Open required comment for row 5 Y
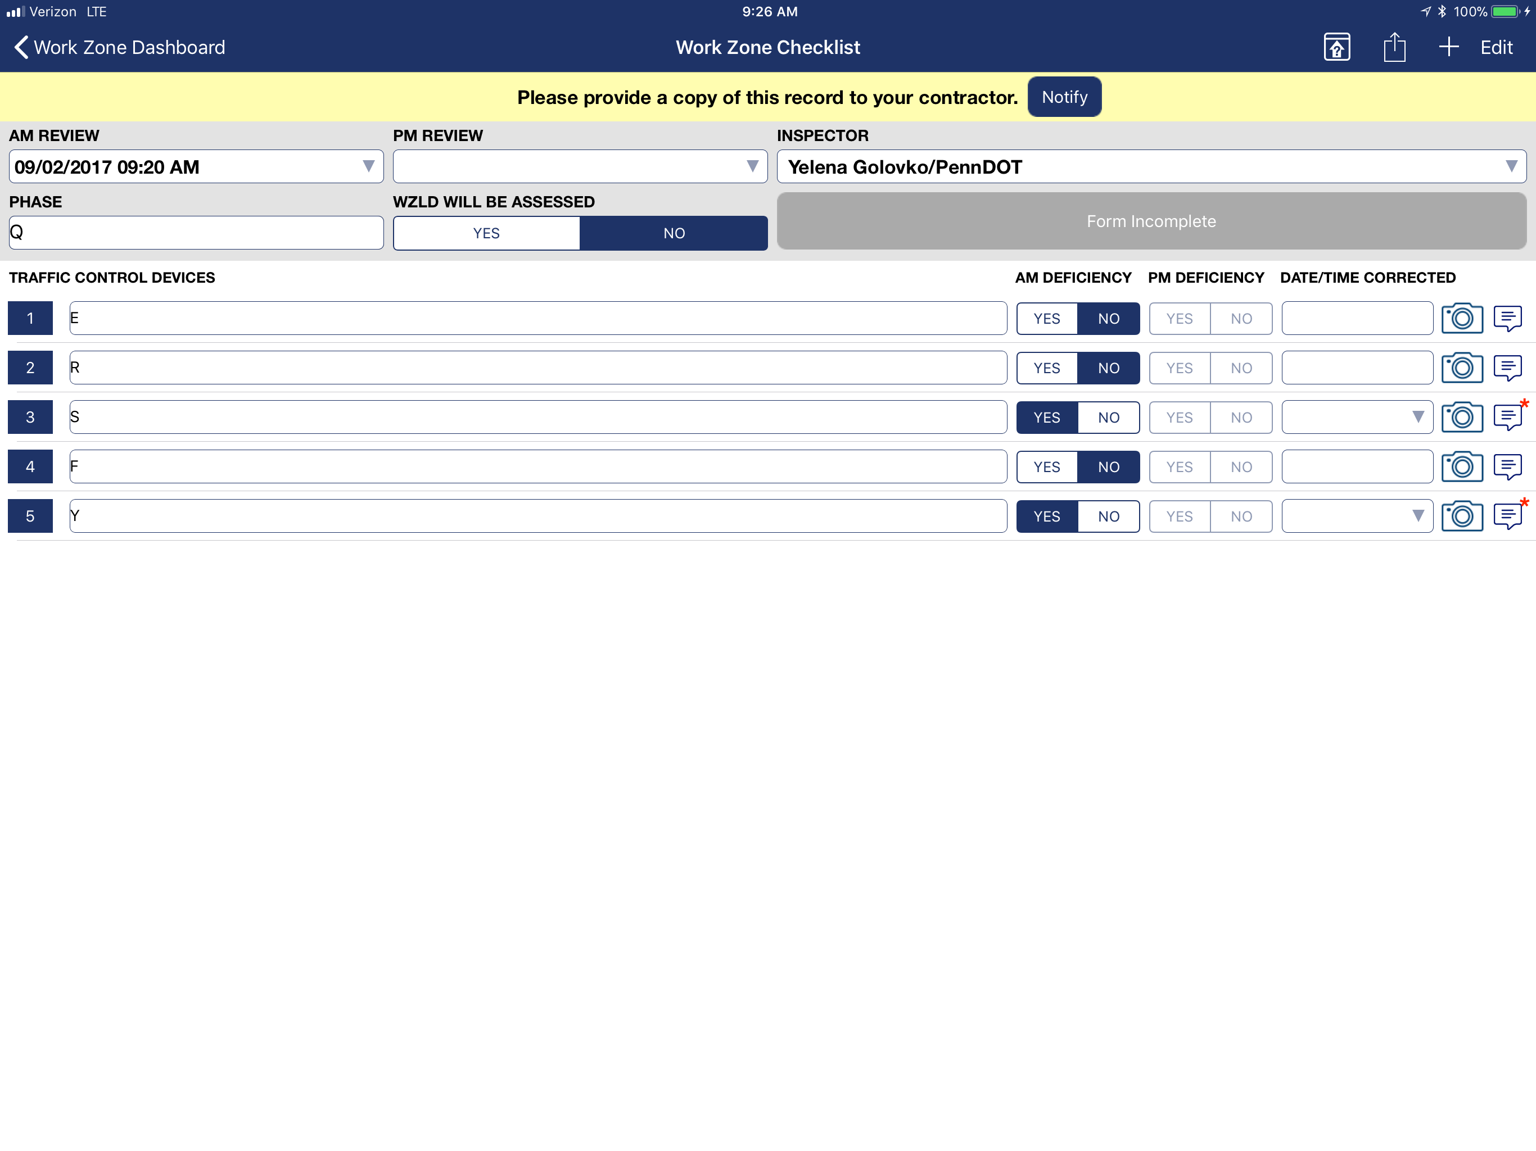1536x1151 pixels. point(1507,516)
